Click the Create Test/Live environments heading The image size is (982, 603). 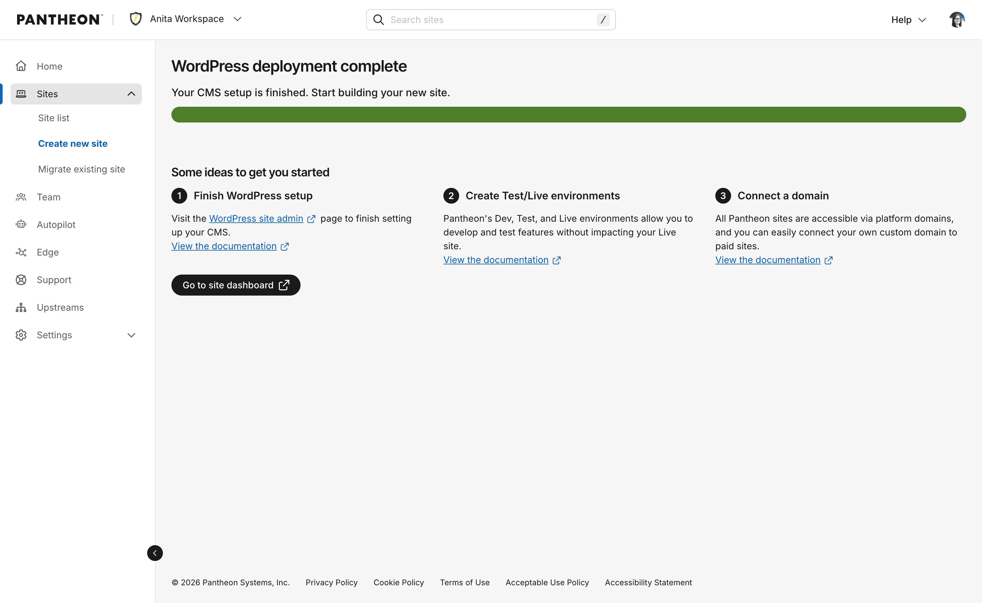[543, 196]
